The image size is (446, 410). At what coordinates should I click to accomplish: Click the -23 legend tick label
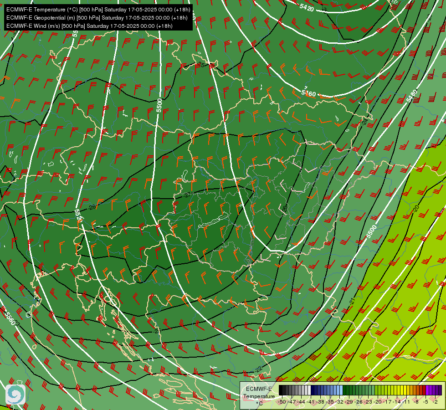[x=368, y=402]
